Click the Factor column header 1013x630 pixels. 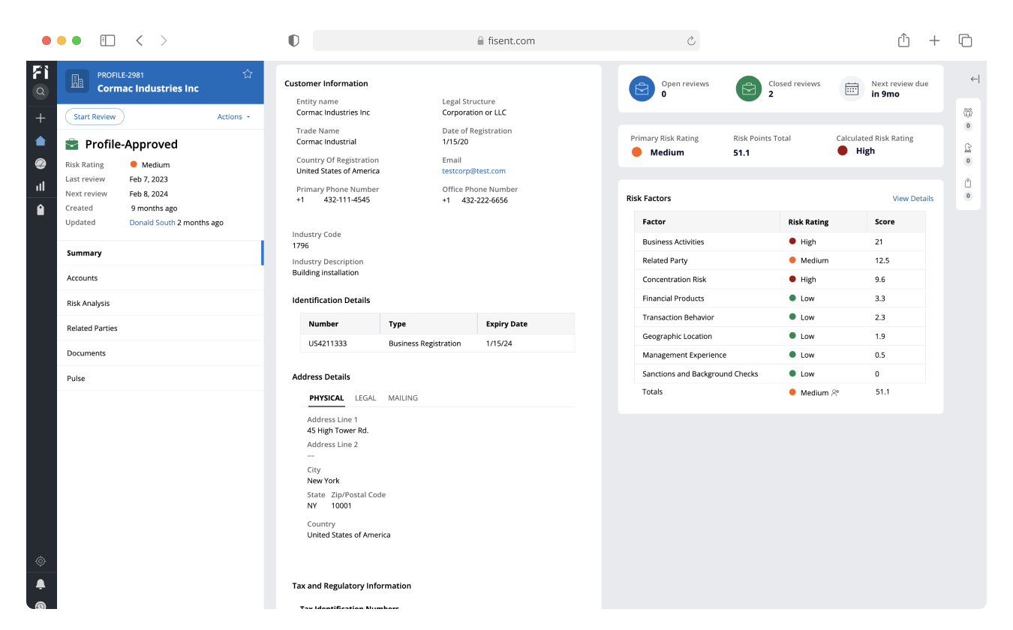[708, 222]
